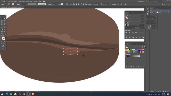Click the Crop pathfinder icon
The width and height of the screenshot is (171, 96).
(136, 37)
